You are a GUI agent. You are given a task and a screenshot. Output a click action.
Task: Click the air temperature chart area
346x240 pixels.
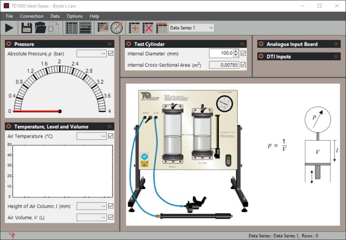[x=63, y=171]
